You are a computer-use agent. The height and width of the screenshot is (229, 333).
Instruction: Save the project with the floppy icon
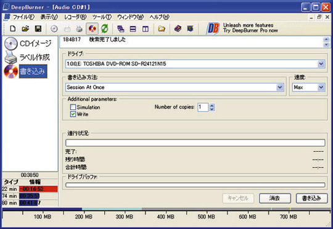[x=38, y=28]
